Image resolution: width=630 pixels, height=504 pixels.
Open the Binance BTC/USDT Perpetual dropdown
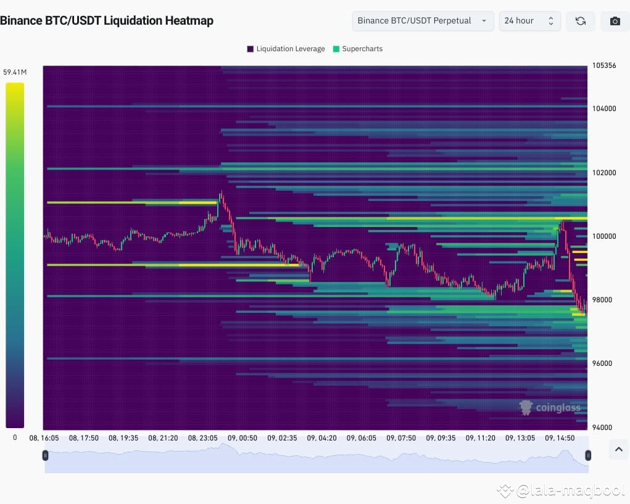(x=422, y=20)
